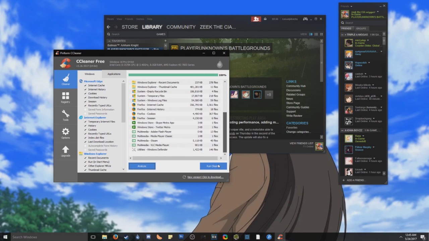Click the Windows Start button
The height and width of the screenshot is (241, 429).
click(5, 237)
